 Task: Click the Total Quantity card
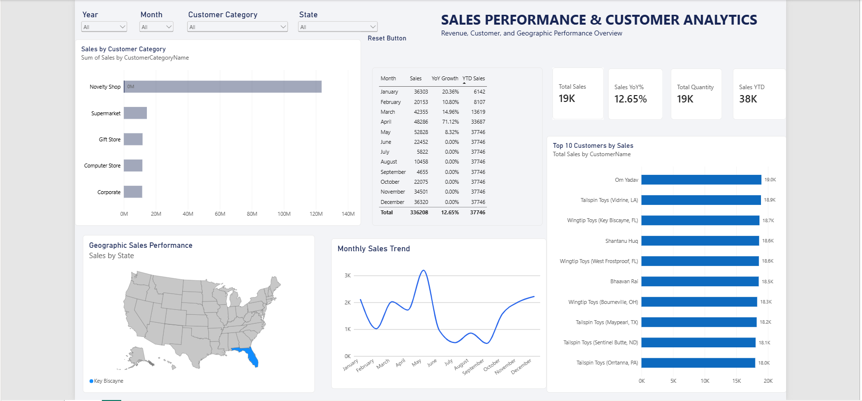click(696, 94)
